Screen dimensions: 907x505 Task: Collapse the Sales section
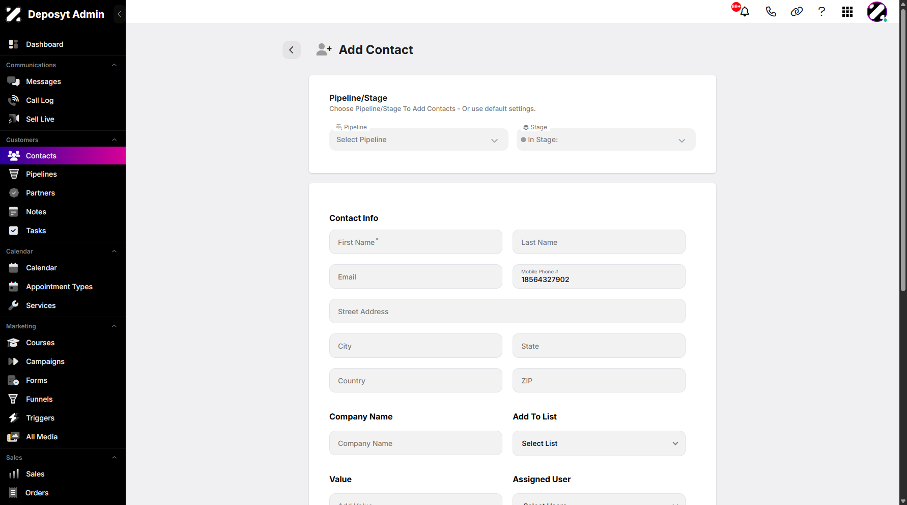click(x=115, y=458)
